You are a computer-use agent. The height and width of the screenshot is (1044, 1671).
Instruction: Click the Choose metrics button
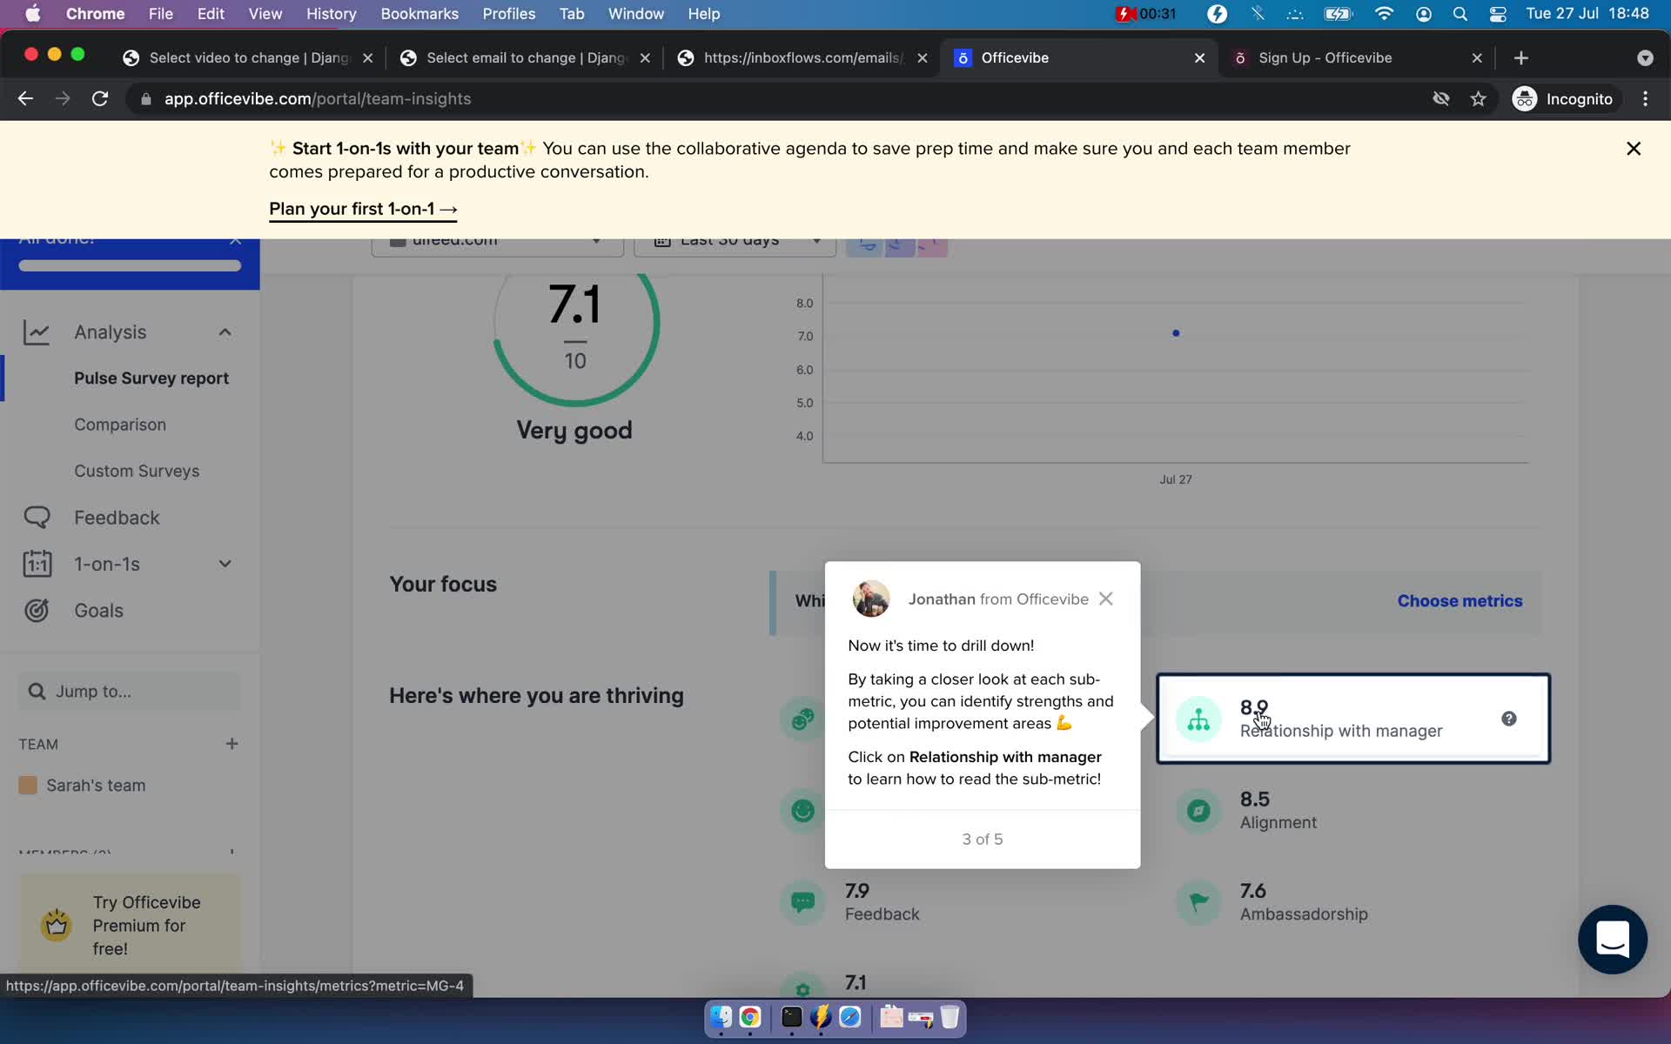point(1460,600)
